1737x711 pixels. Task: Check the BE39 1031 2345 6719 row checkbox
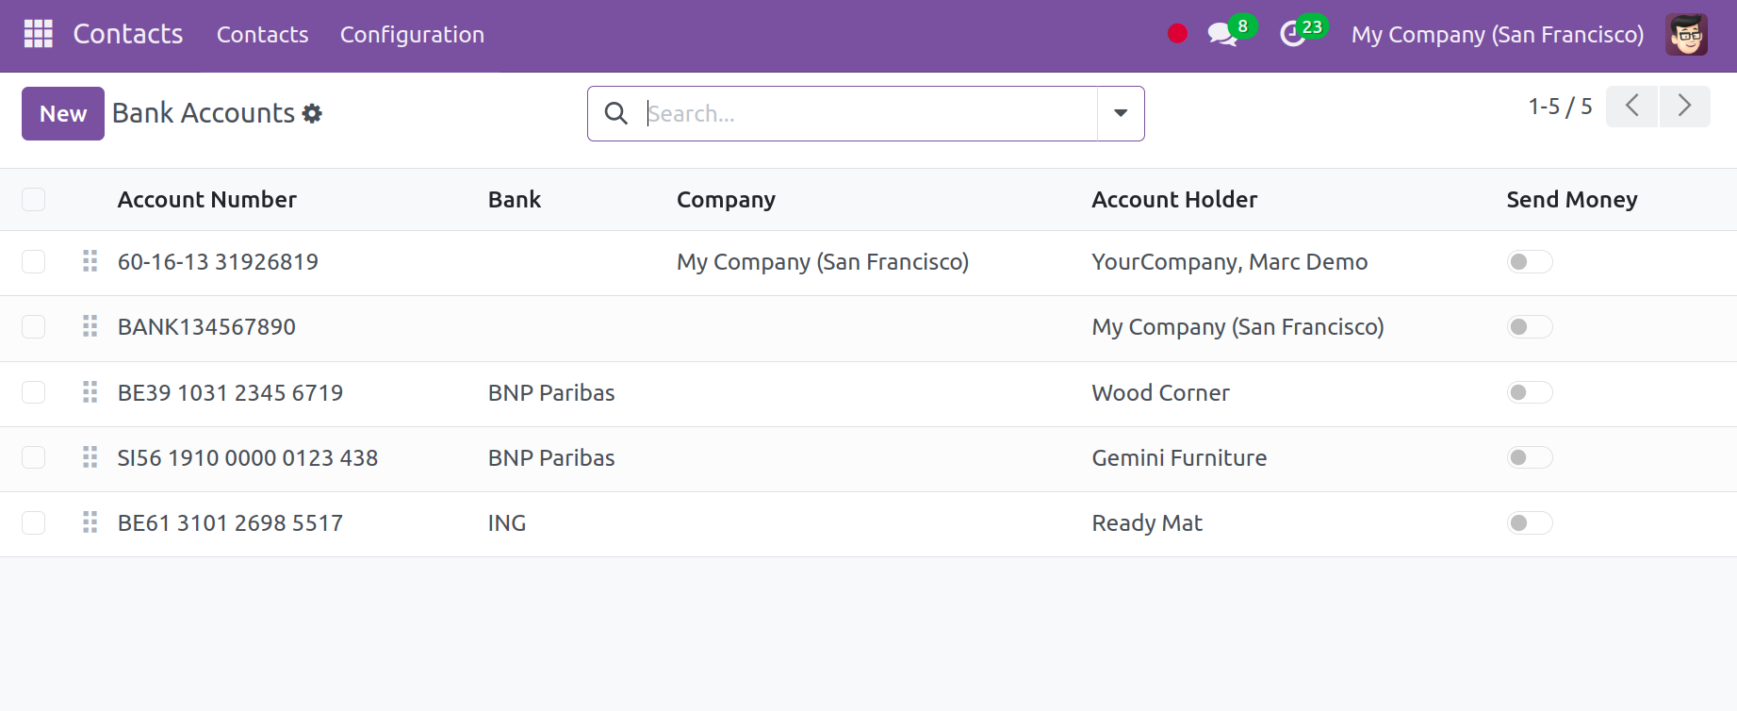[34, 392]
